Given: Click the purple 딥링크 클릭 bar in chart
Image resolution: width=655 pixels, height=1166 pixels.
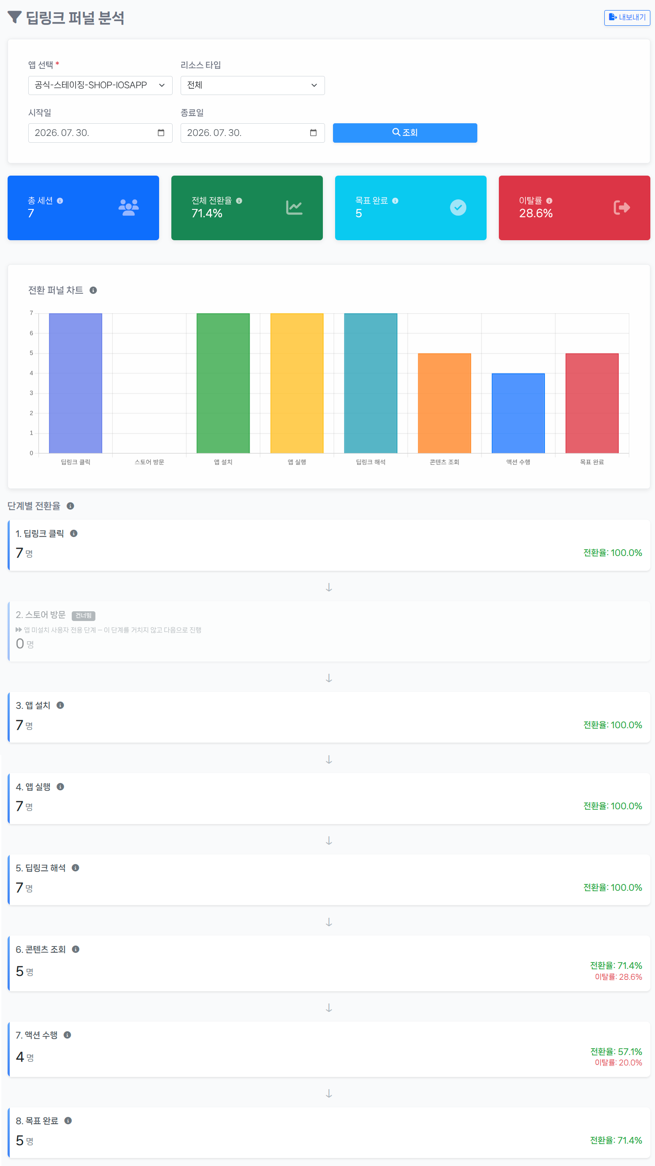Looking at the screenshot, I should coord(76,383).
